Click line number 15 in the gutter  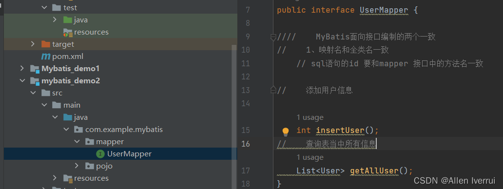245,130
